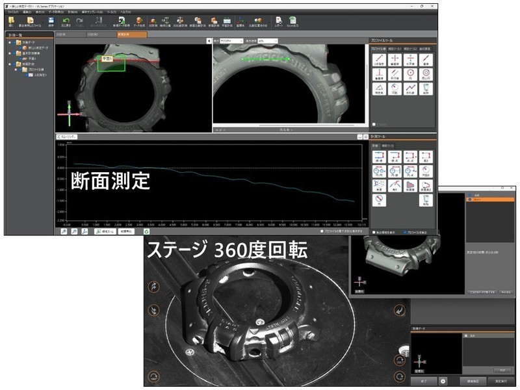Toggle checkbox of プロファイル線 folder
The image size is (520, 390).
point(20,70)
